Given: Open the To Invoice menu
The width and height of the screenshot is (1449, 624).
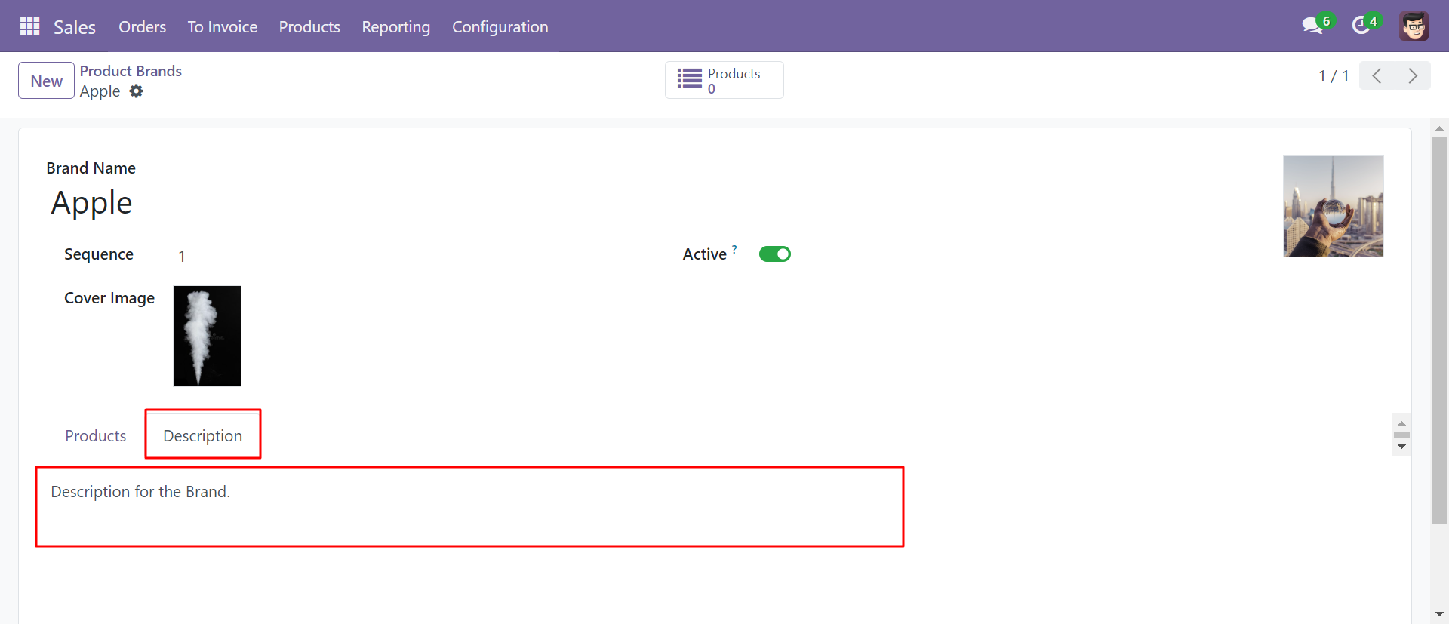Looking at the screenshot, I should [223, 26].
